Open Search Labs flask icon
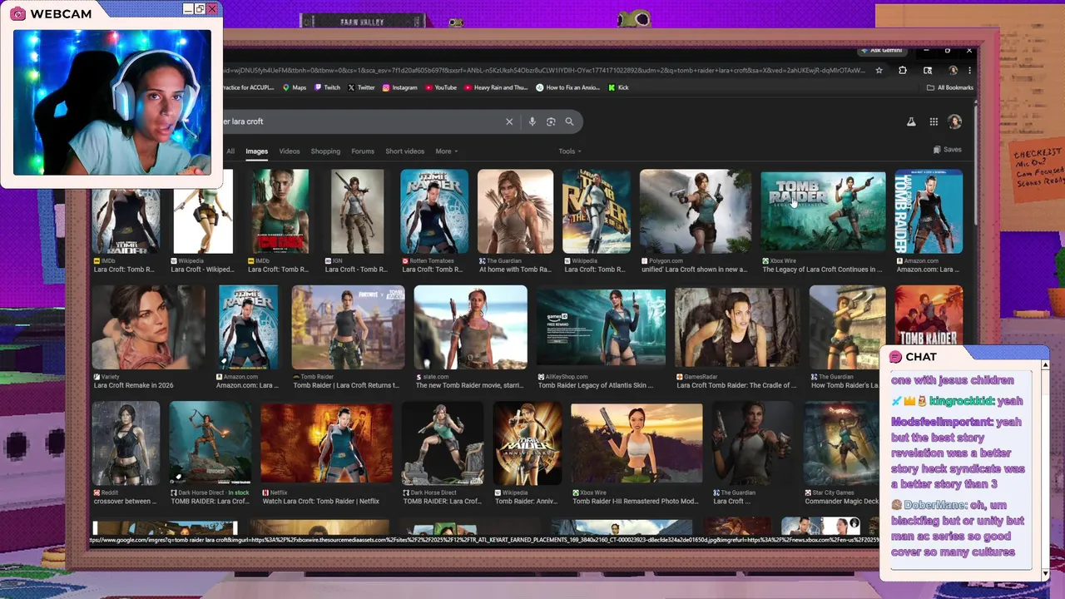The width and height of the screenshot is (1065, 599). (911, 121)
